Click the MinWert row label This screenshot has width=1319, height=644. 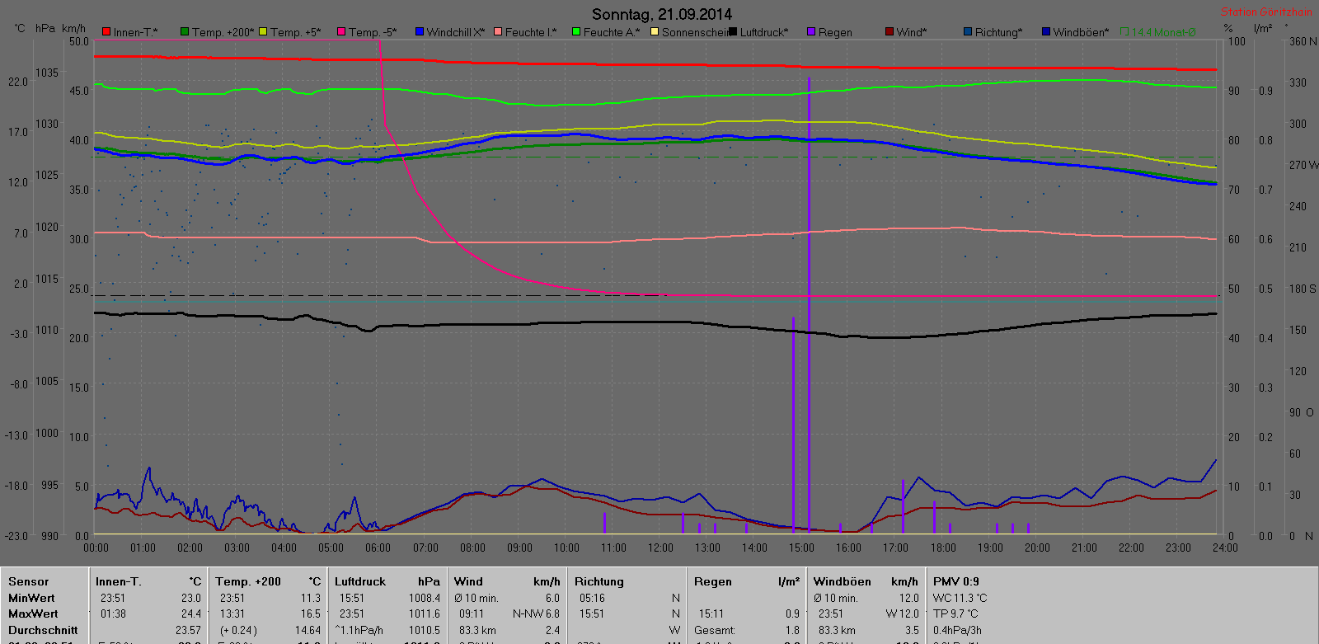31,598
